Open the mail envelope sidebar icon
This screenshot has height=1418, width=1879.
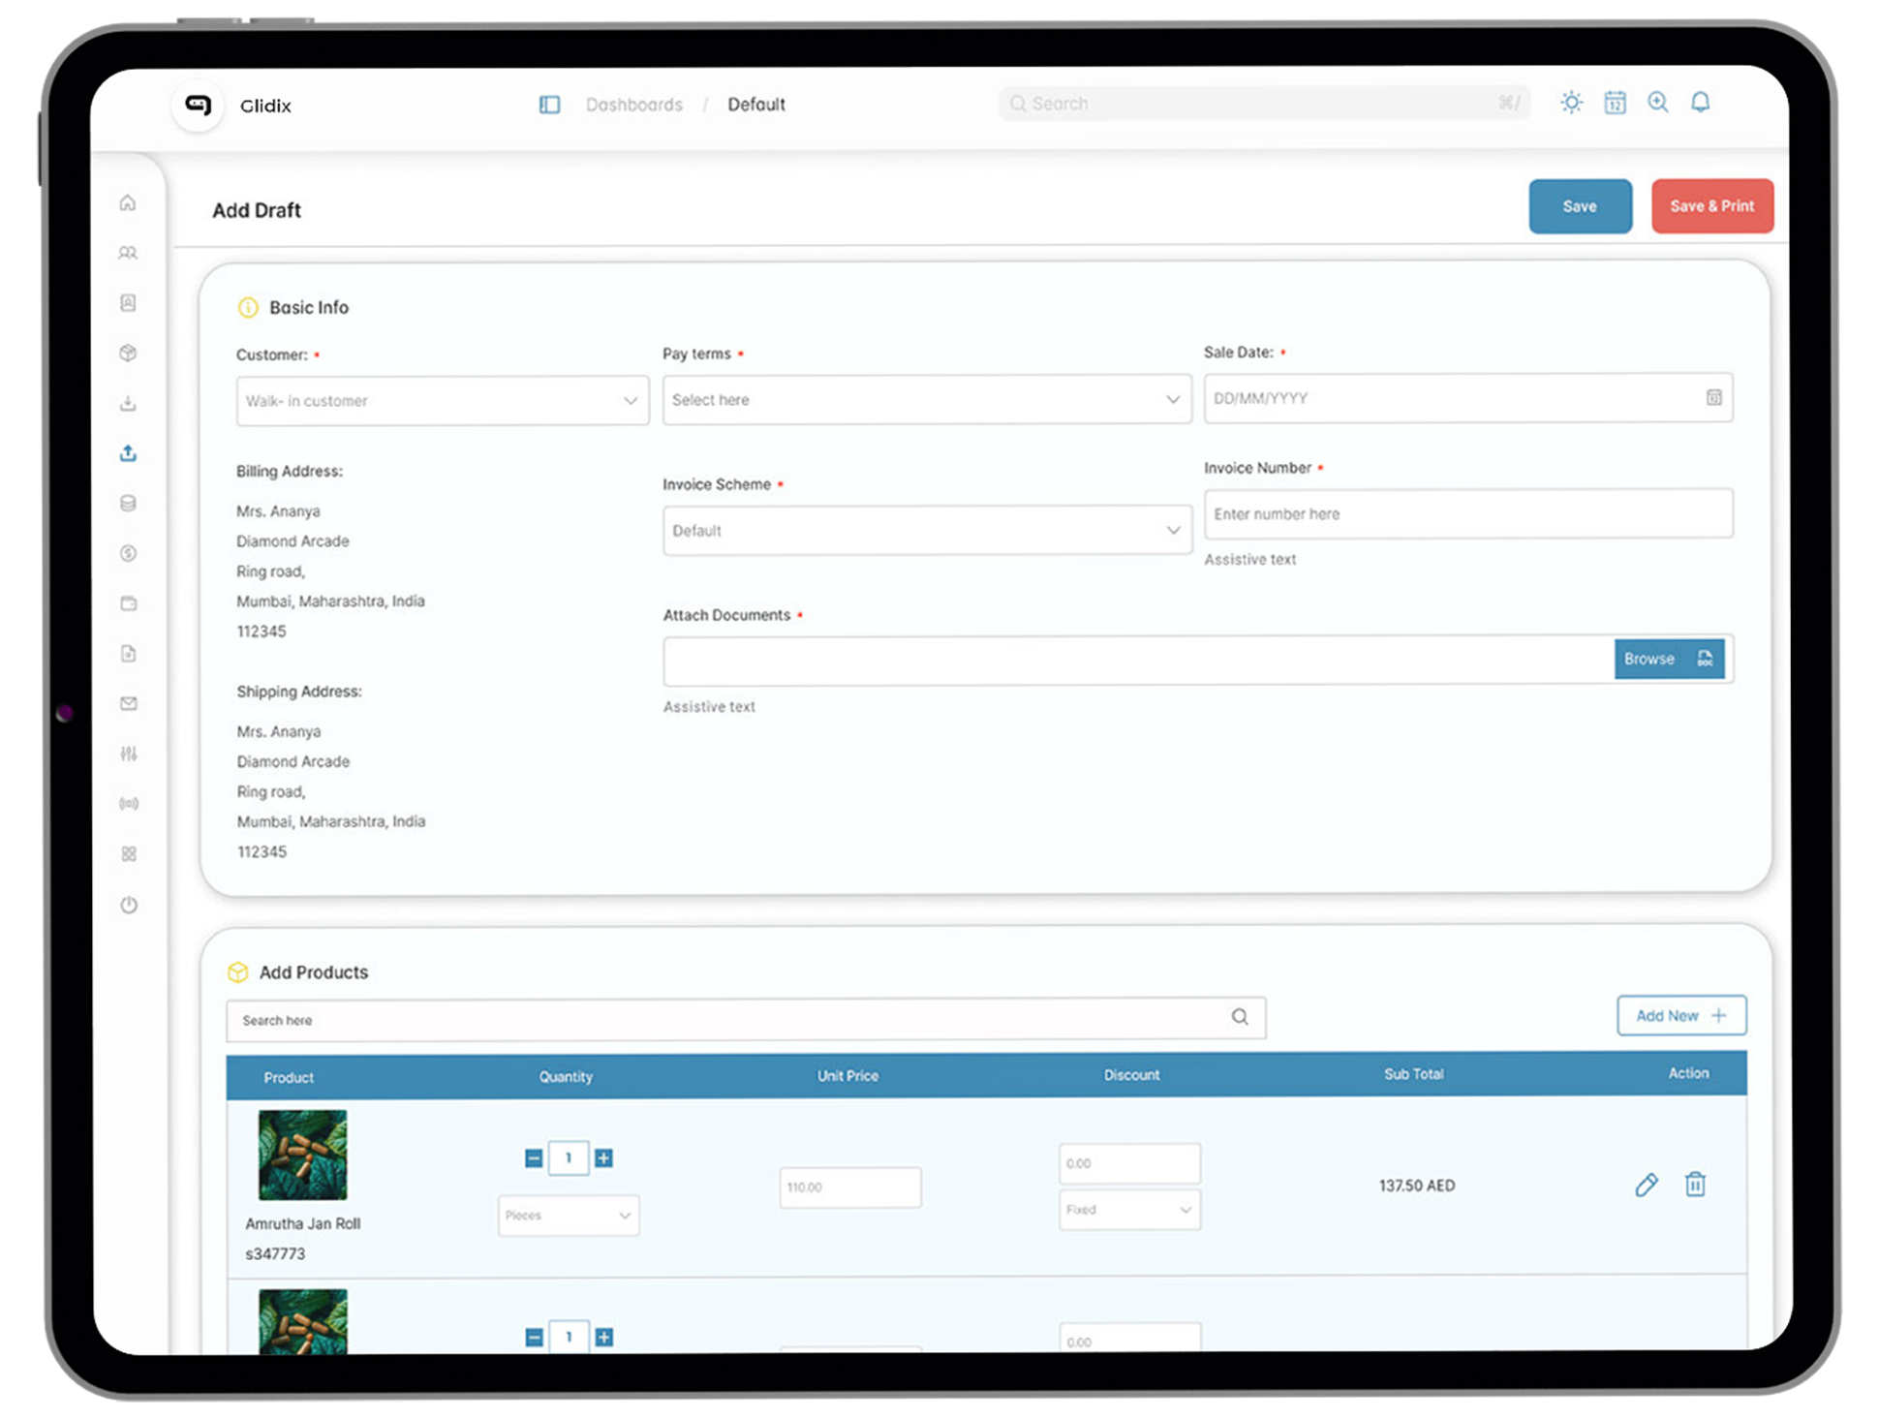[128, 703]
